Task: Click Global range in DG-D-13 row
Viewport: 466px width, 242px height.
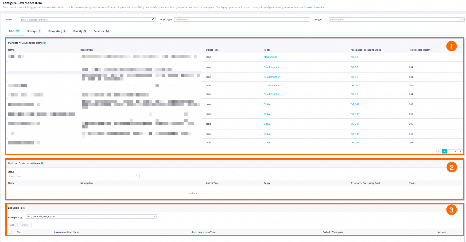Action: point(267,114)
